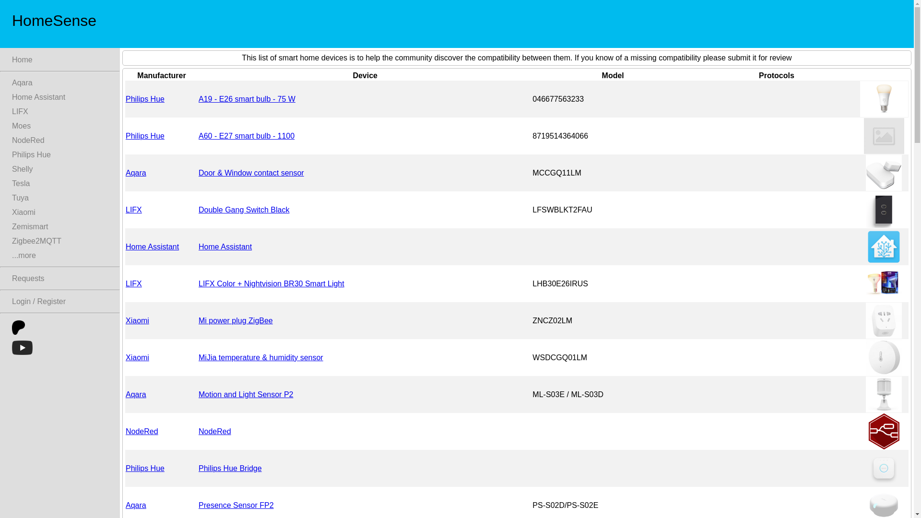Click Aqara manufacturer in Presence Sensor row
This screenshot has height=518, width=921.
pyautogui.click(x=136, y=506)
